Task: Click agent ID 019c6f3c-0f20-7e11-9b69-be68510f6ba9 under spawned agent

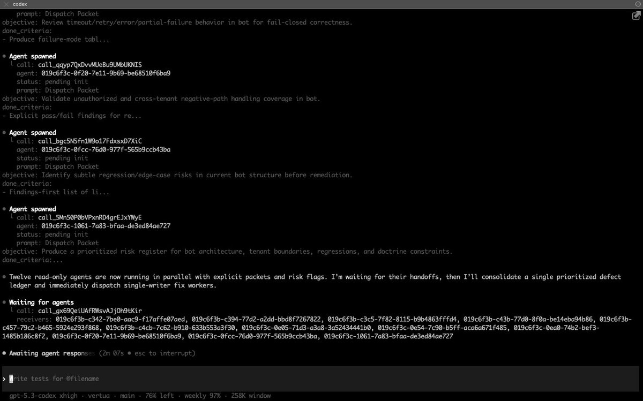Action: pos(106,73)
